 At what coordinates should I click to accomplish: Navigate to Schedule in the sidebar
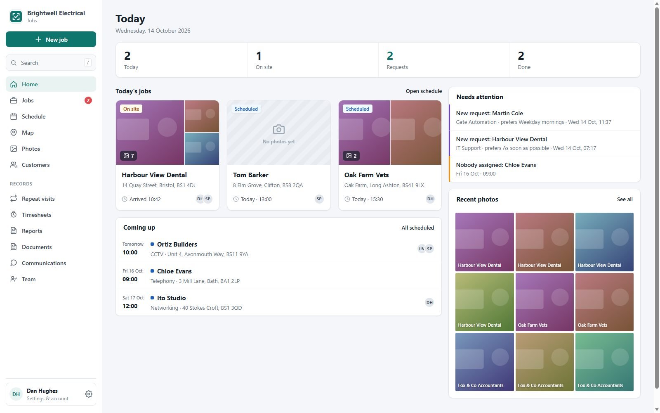coord(51,116)
